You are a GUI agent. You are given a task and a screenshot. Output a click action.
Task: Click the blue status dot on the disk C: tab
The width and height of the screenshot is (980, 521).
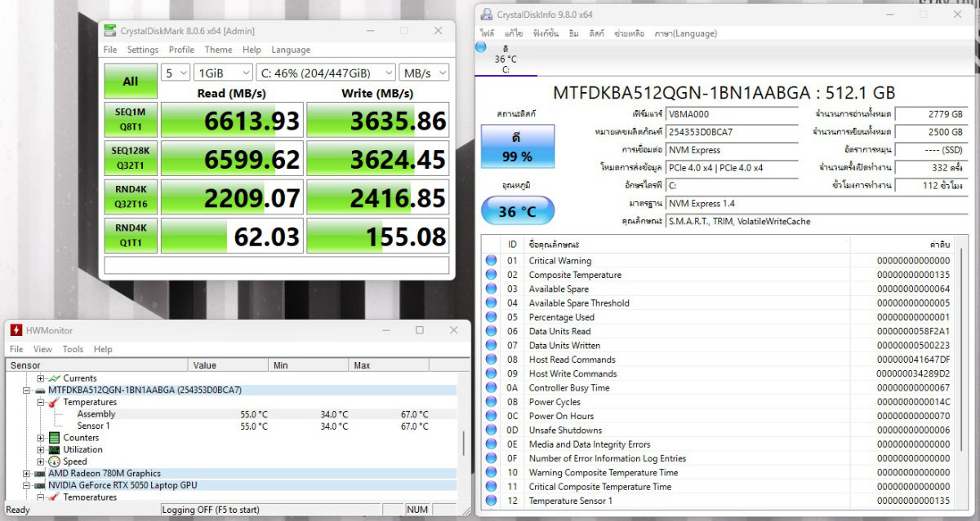point(481,47)
